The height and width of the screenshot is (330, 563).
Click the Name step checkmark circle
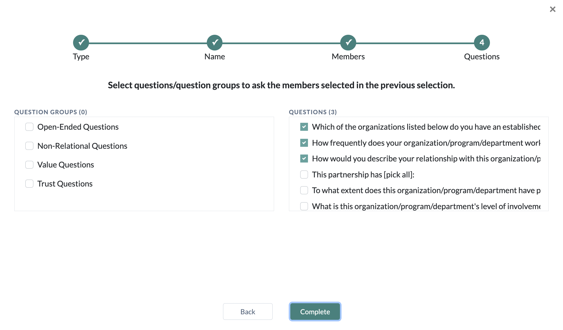click(x=215, y=42)
